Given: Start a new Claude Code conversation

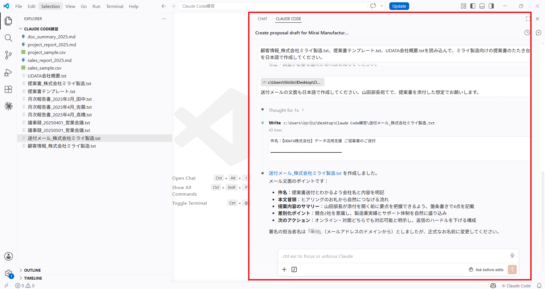Looking at the screenshot, I should [538, 33].
